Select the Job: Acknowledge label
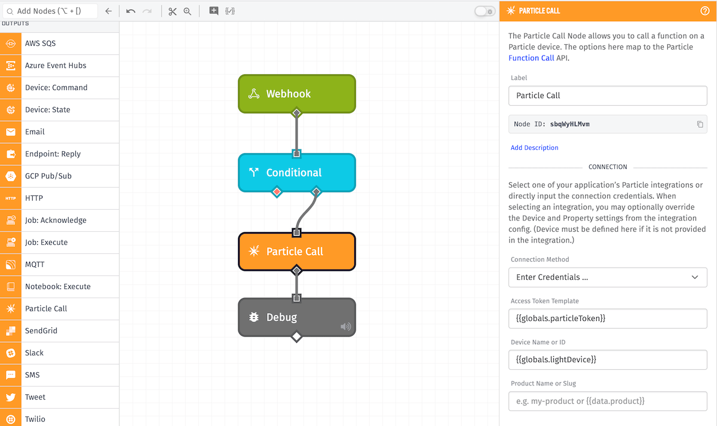The width and height of the screenshot is (717, 426). [56, 220]
